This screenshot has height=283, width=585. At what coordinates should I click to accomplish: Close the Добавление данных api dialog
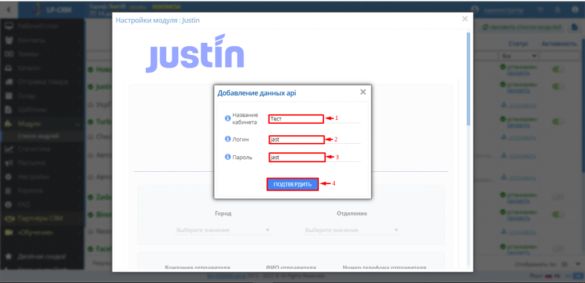pyautogui.click(x=363, y=92)
